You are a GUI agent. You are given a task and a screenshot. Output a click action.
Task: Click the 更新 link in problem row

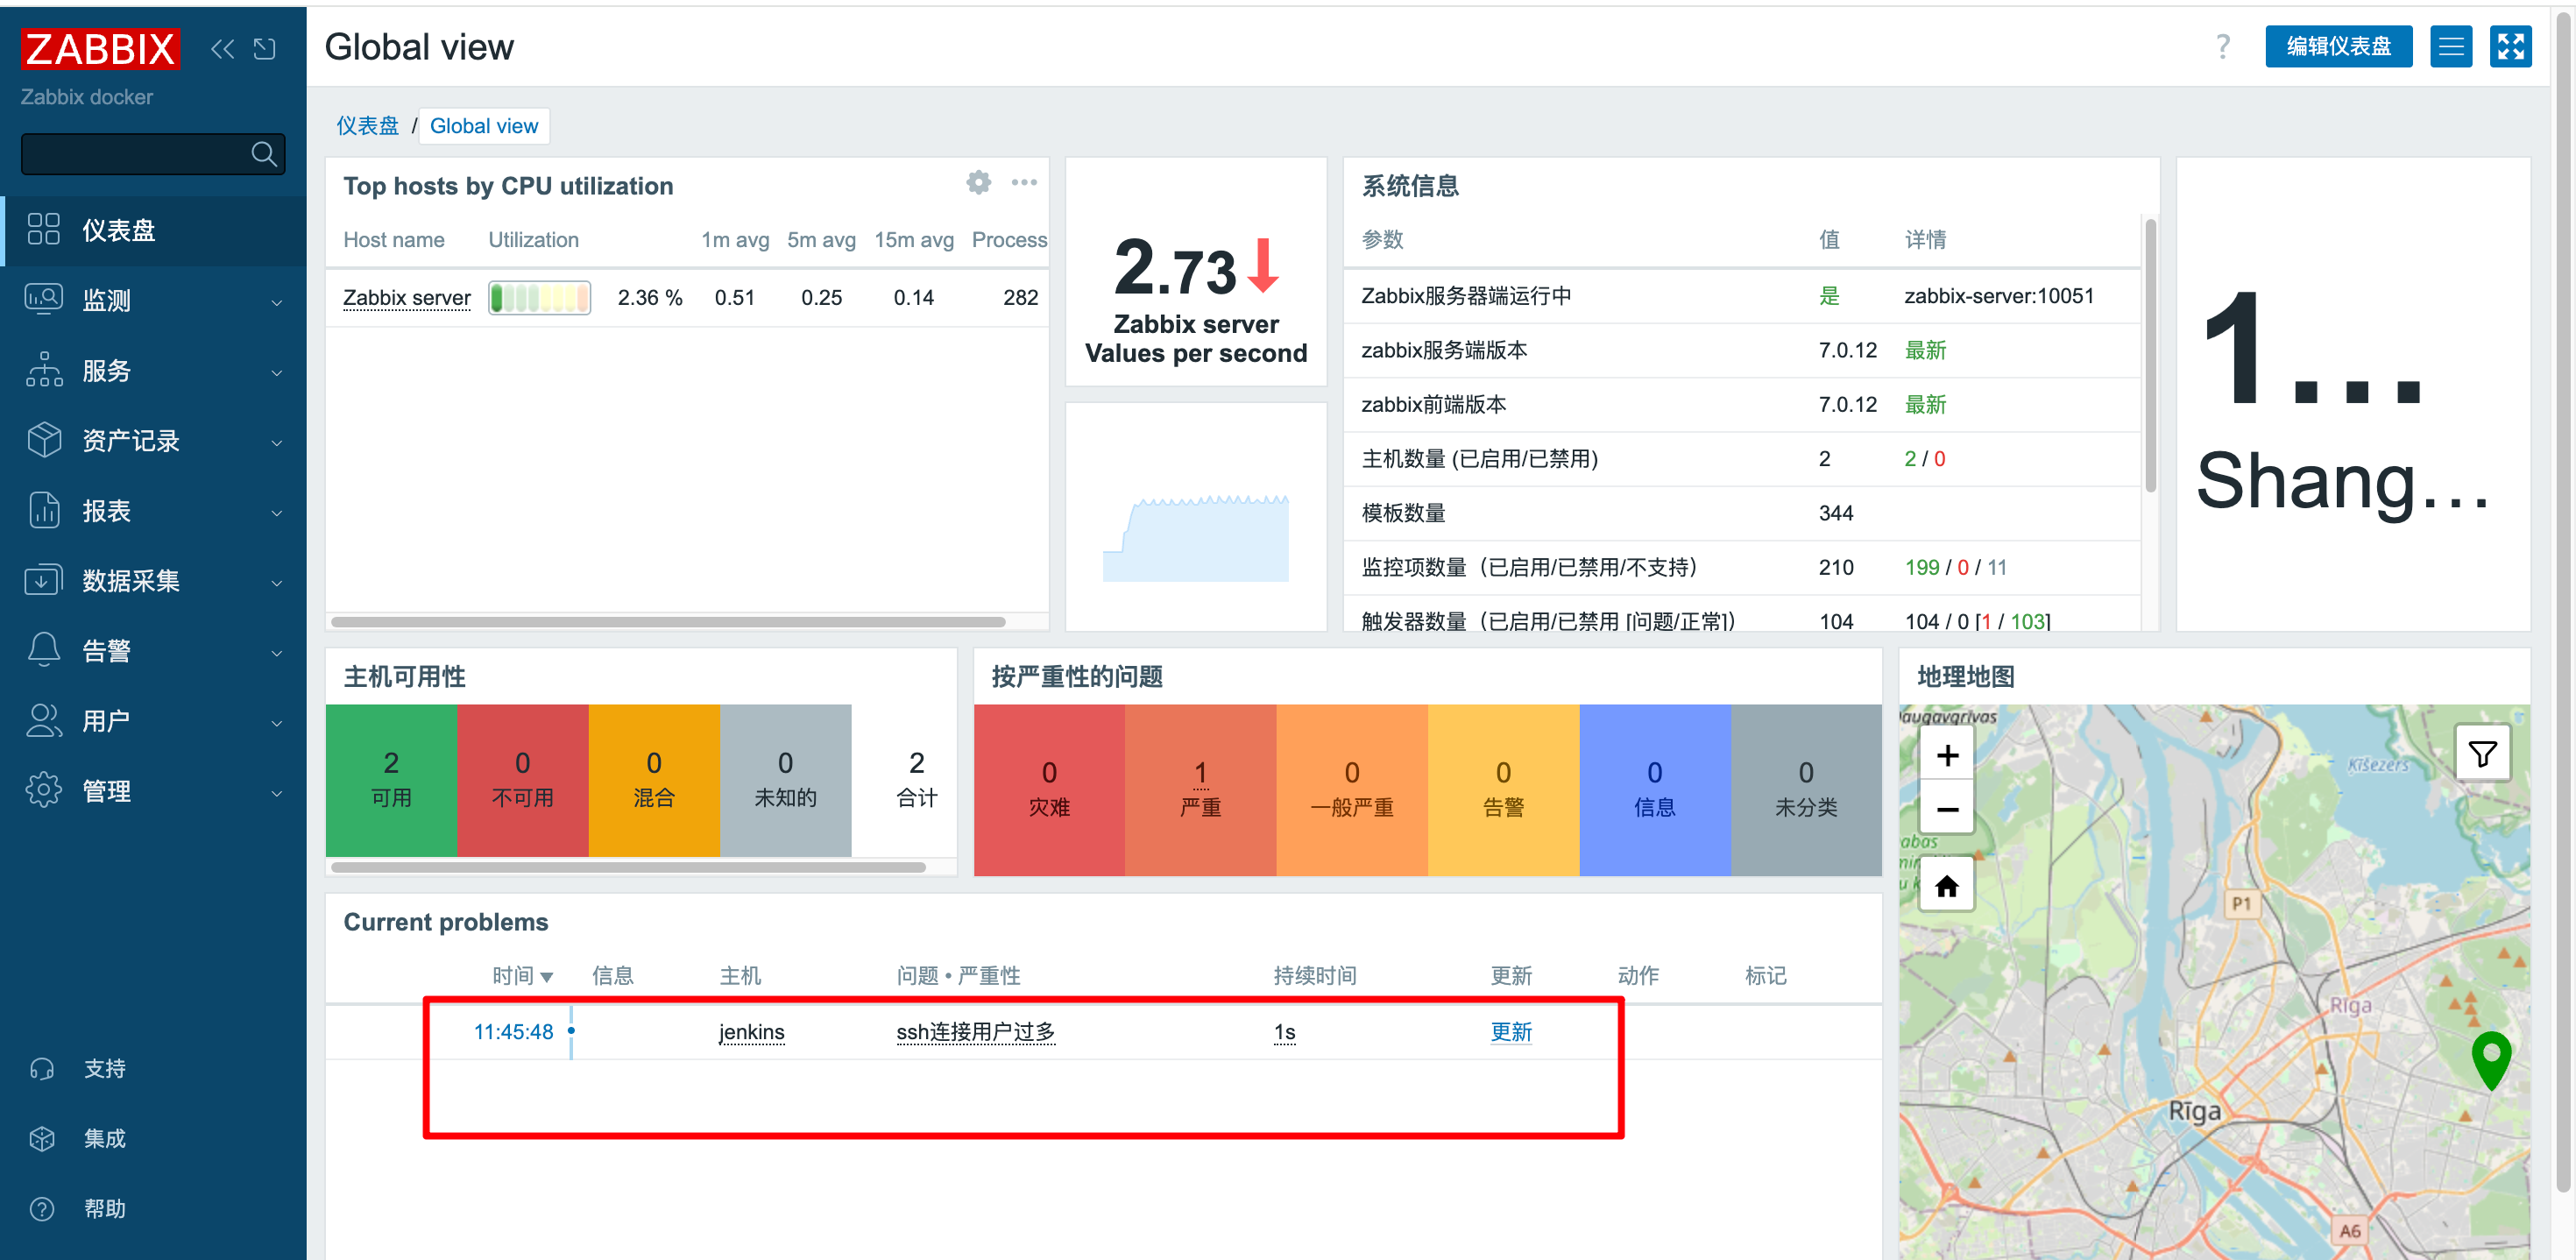(1510, 1031)
